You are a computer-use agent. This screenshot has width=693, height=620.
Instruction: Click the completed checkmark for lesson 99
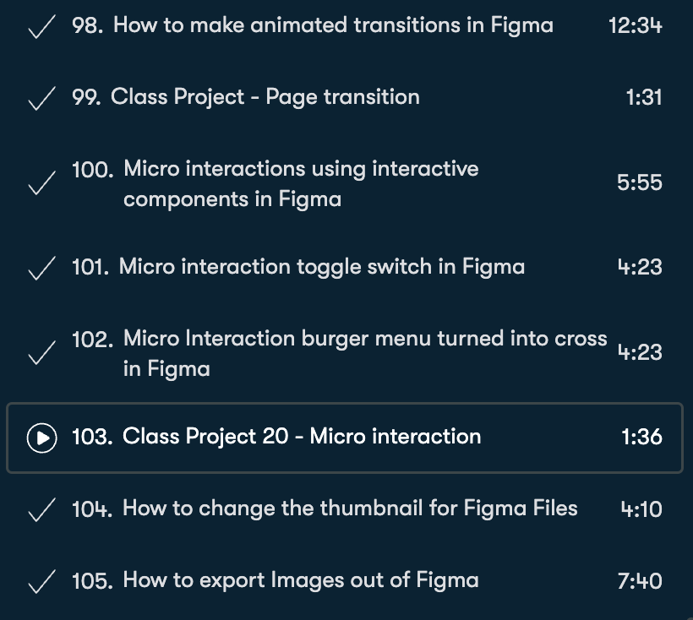(x=40, y=100)
